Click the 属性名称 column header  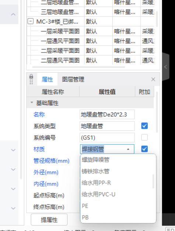pos(53,92)
